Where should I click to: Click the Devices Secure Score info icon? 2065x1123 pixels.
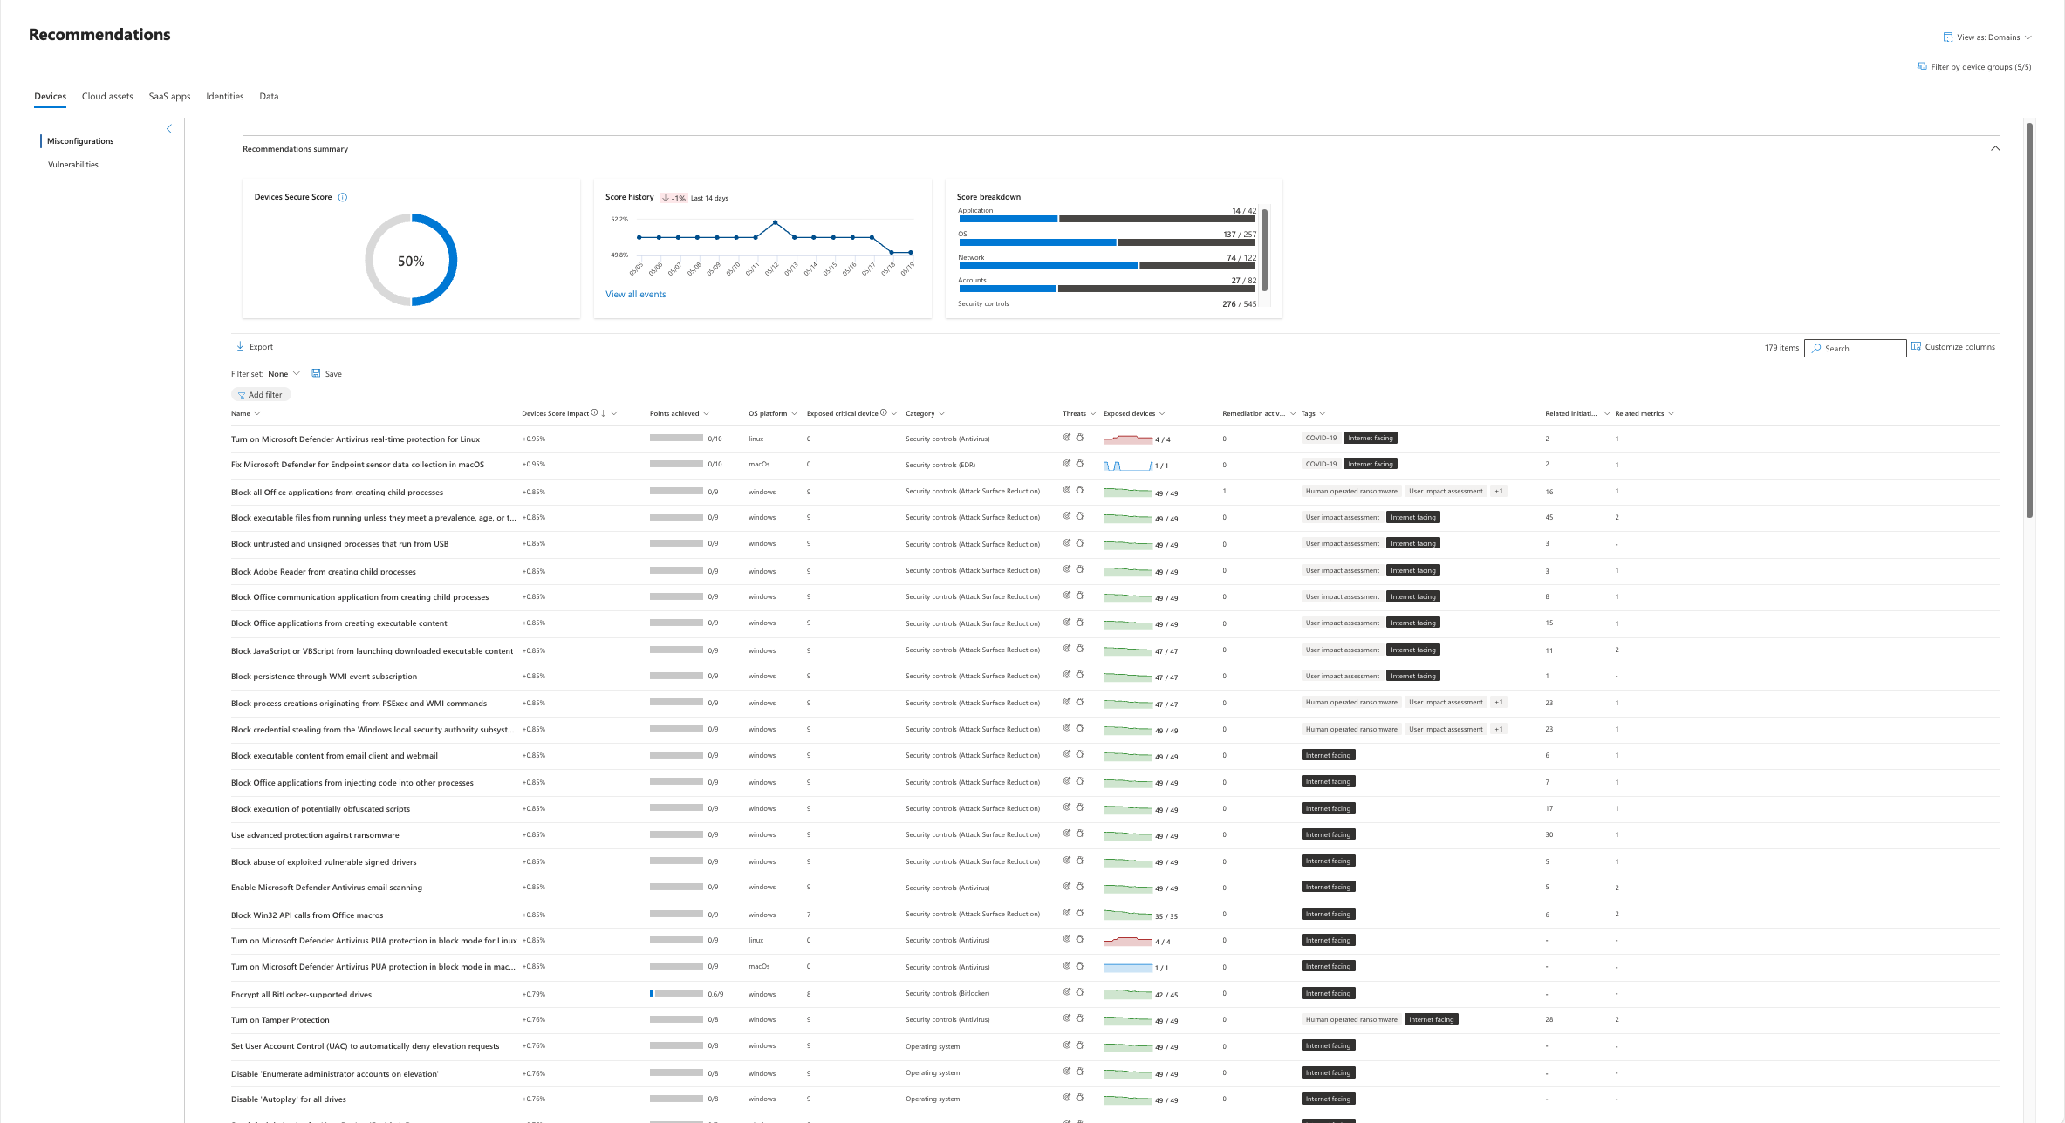pyautogui.click(x=343, y=197)
